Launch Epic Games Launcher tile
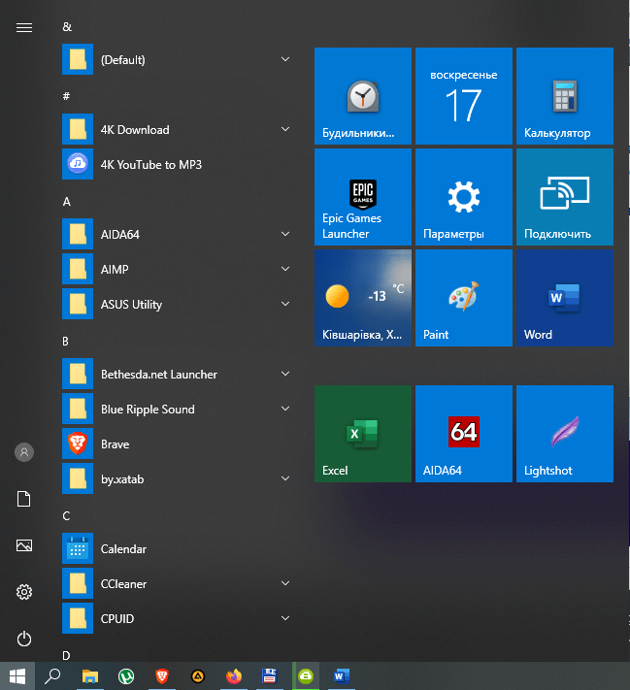The height and width of the screenshot is (690, 630). (363, 197)
